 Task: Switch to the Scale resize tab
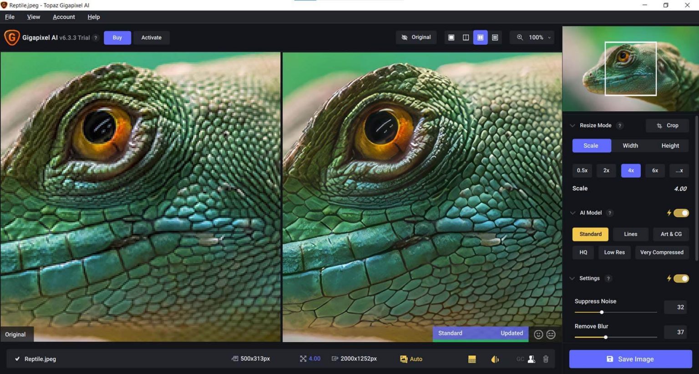pos(591,145)
